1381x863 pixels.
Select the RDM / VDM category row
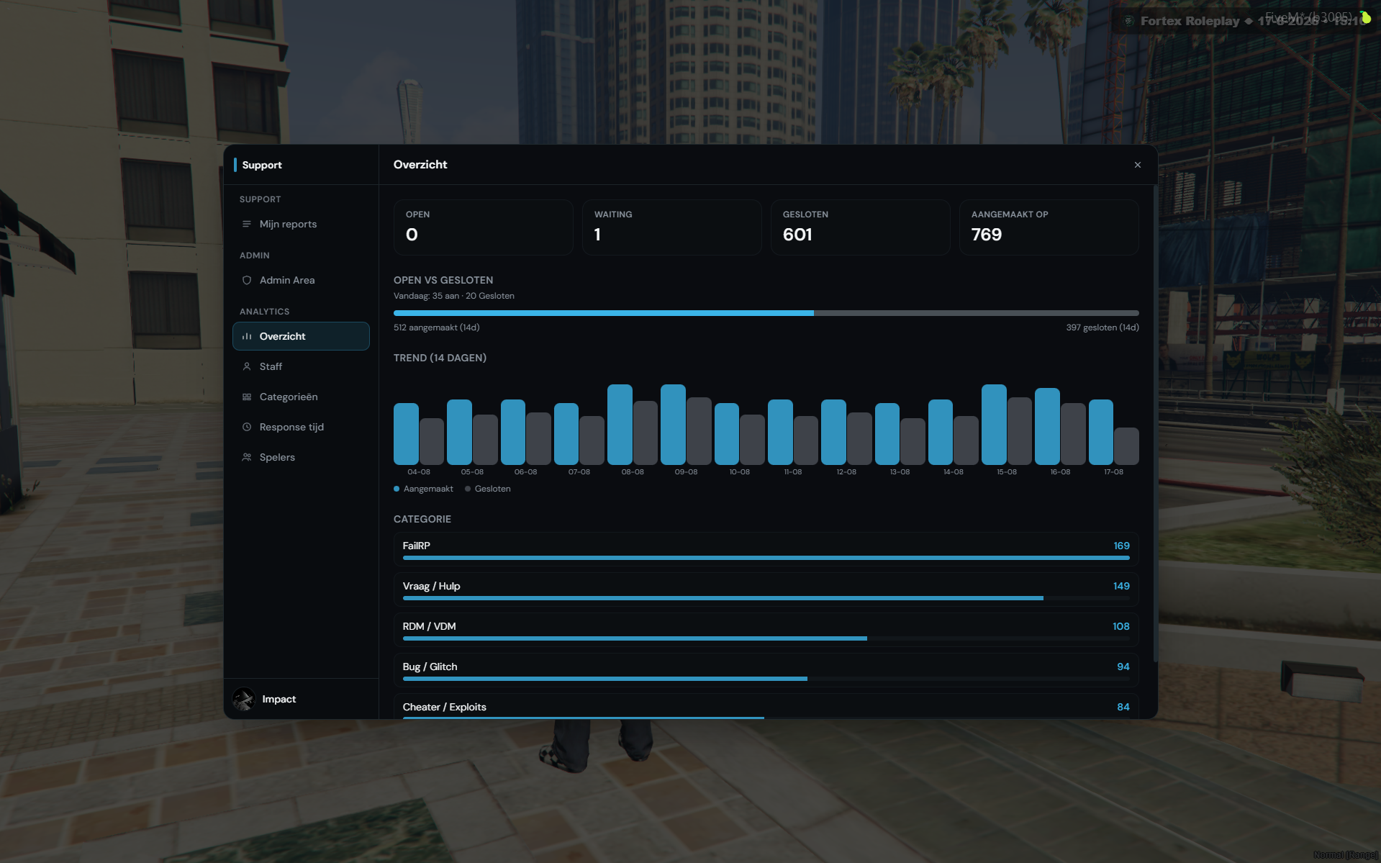tap(766, 631)
